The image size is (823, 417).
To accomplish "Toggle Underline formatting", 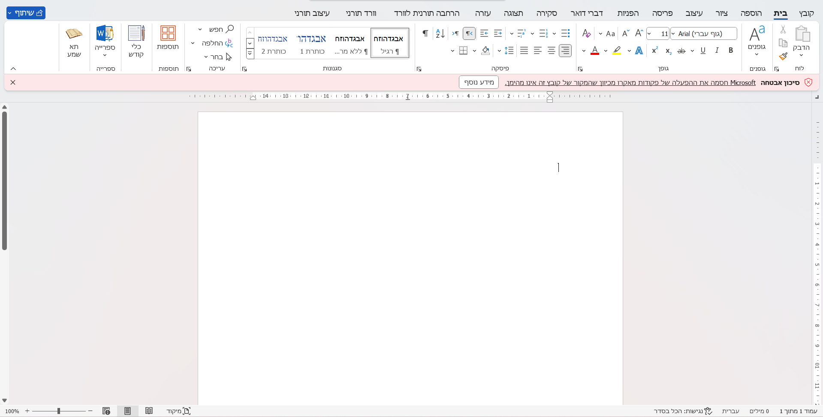I will (703, 51).
